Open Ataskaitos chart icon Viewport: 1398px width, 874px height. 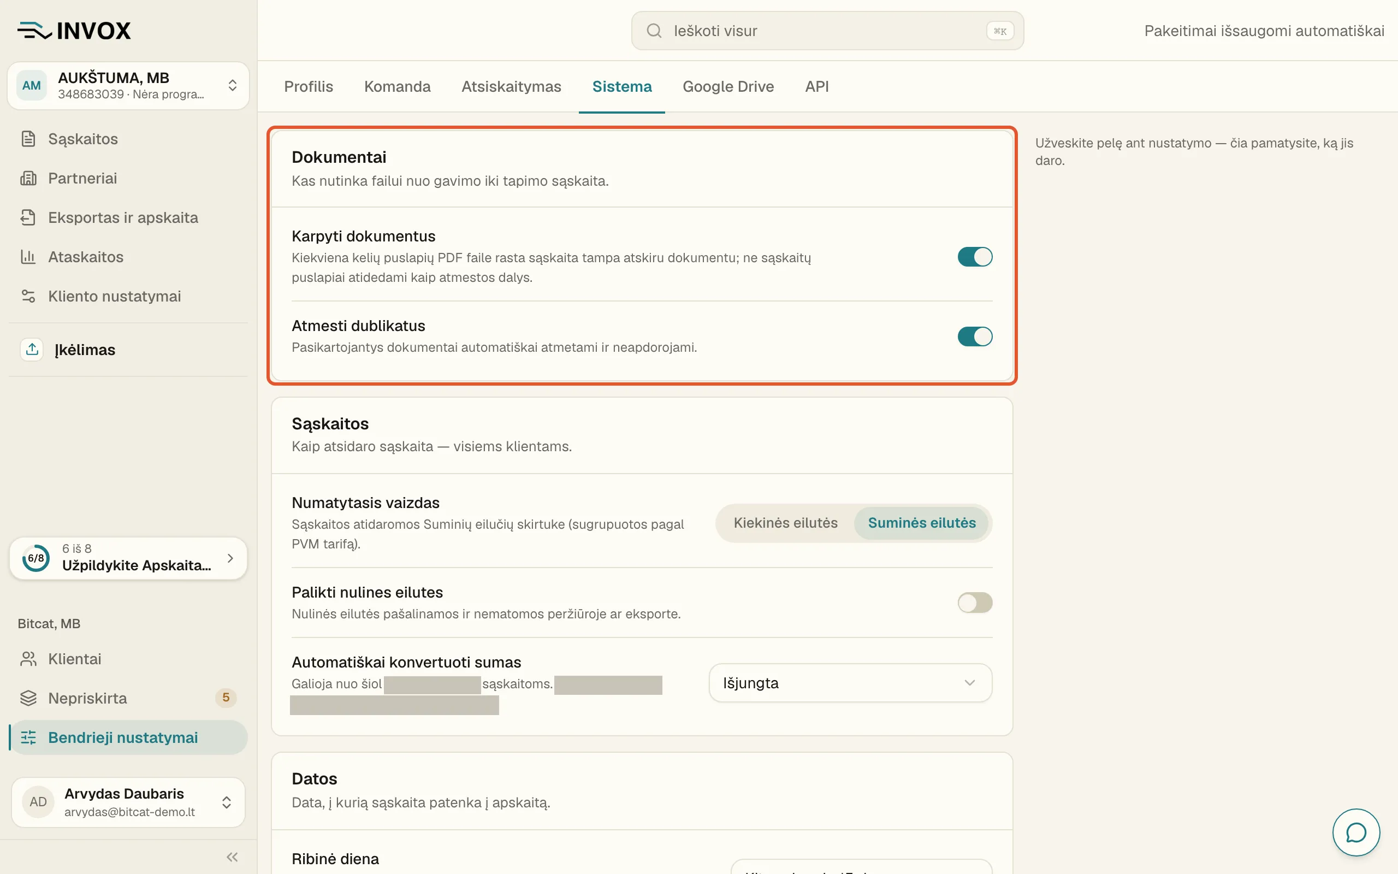pyautogui.click(x=28, y=257)
